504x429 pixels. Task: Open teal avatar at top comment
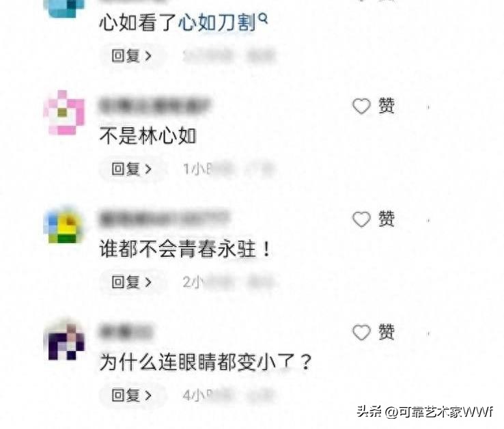click(x=64, y=8)
